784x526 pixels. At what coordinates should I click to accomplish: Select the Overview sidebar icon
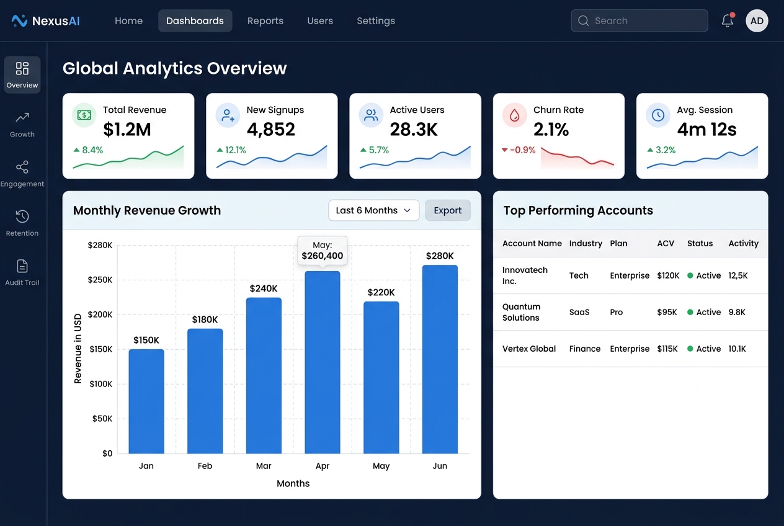pyautogui.click(x=22, y=75)
